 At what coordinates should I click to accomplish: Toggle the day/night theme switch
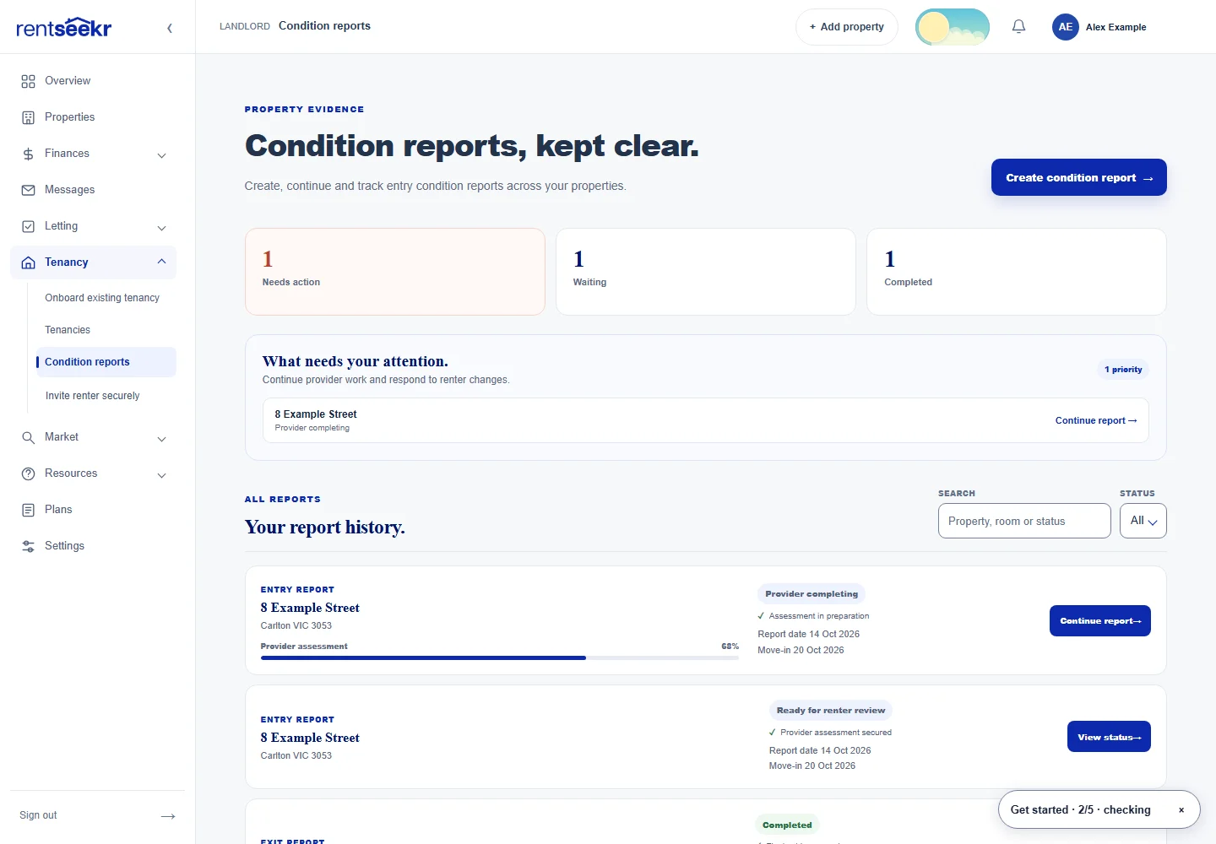953,27
